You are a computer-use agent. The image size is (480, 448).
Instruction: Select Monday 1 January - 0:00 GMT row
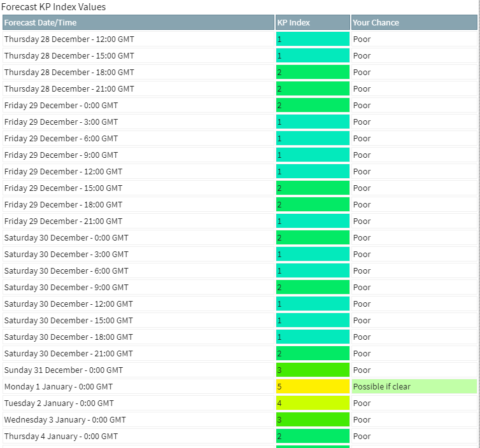coord(240,386)
